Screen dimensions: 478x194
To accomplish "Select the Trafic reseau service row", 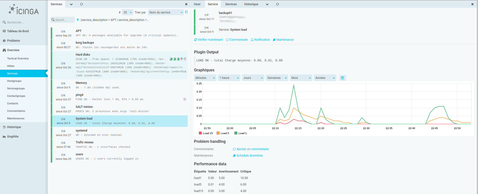I will pyautogui.click(x=119, y=145).
